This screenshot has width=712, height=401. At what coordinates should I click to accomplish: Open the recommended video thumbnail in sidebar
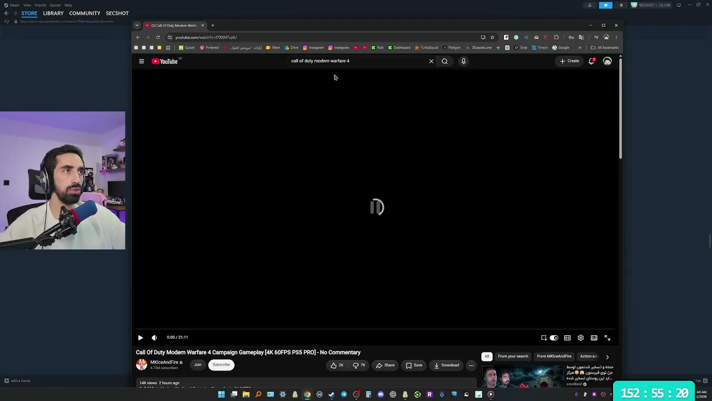click(x=522, y=376)
